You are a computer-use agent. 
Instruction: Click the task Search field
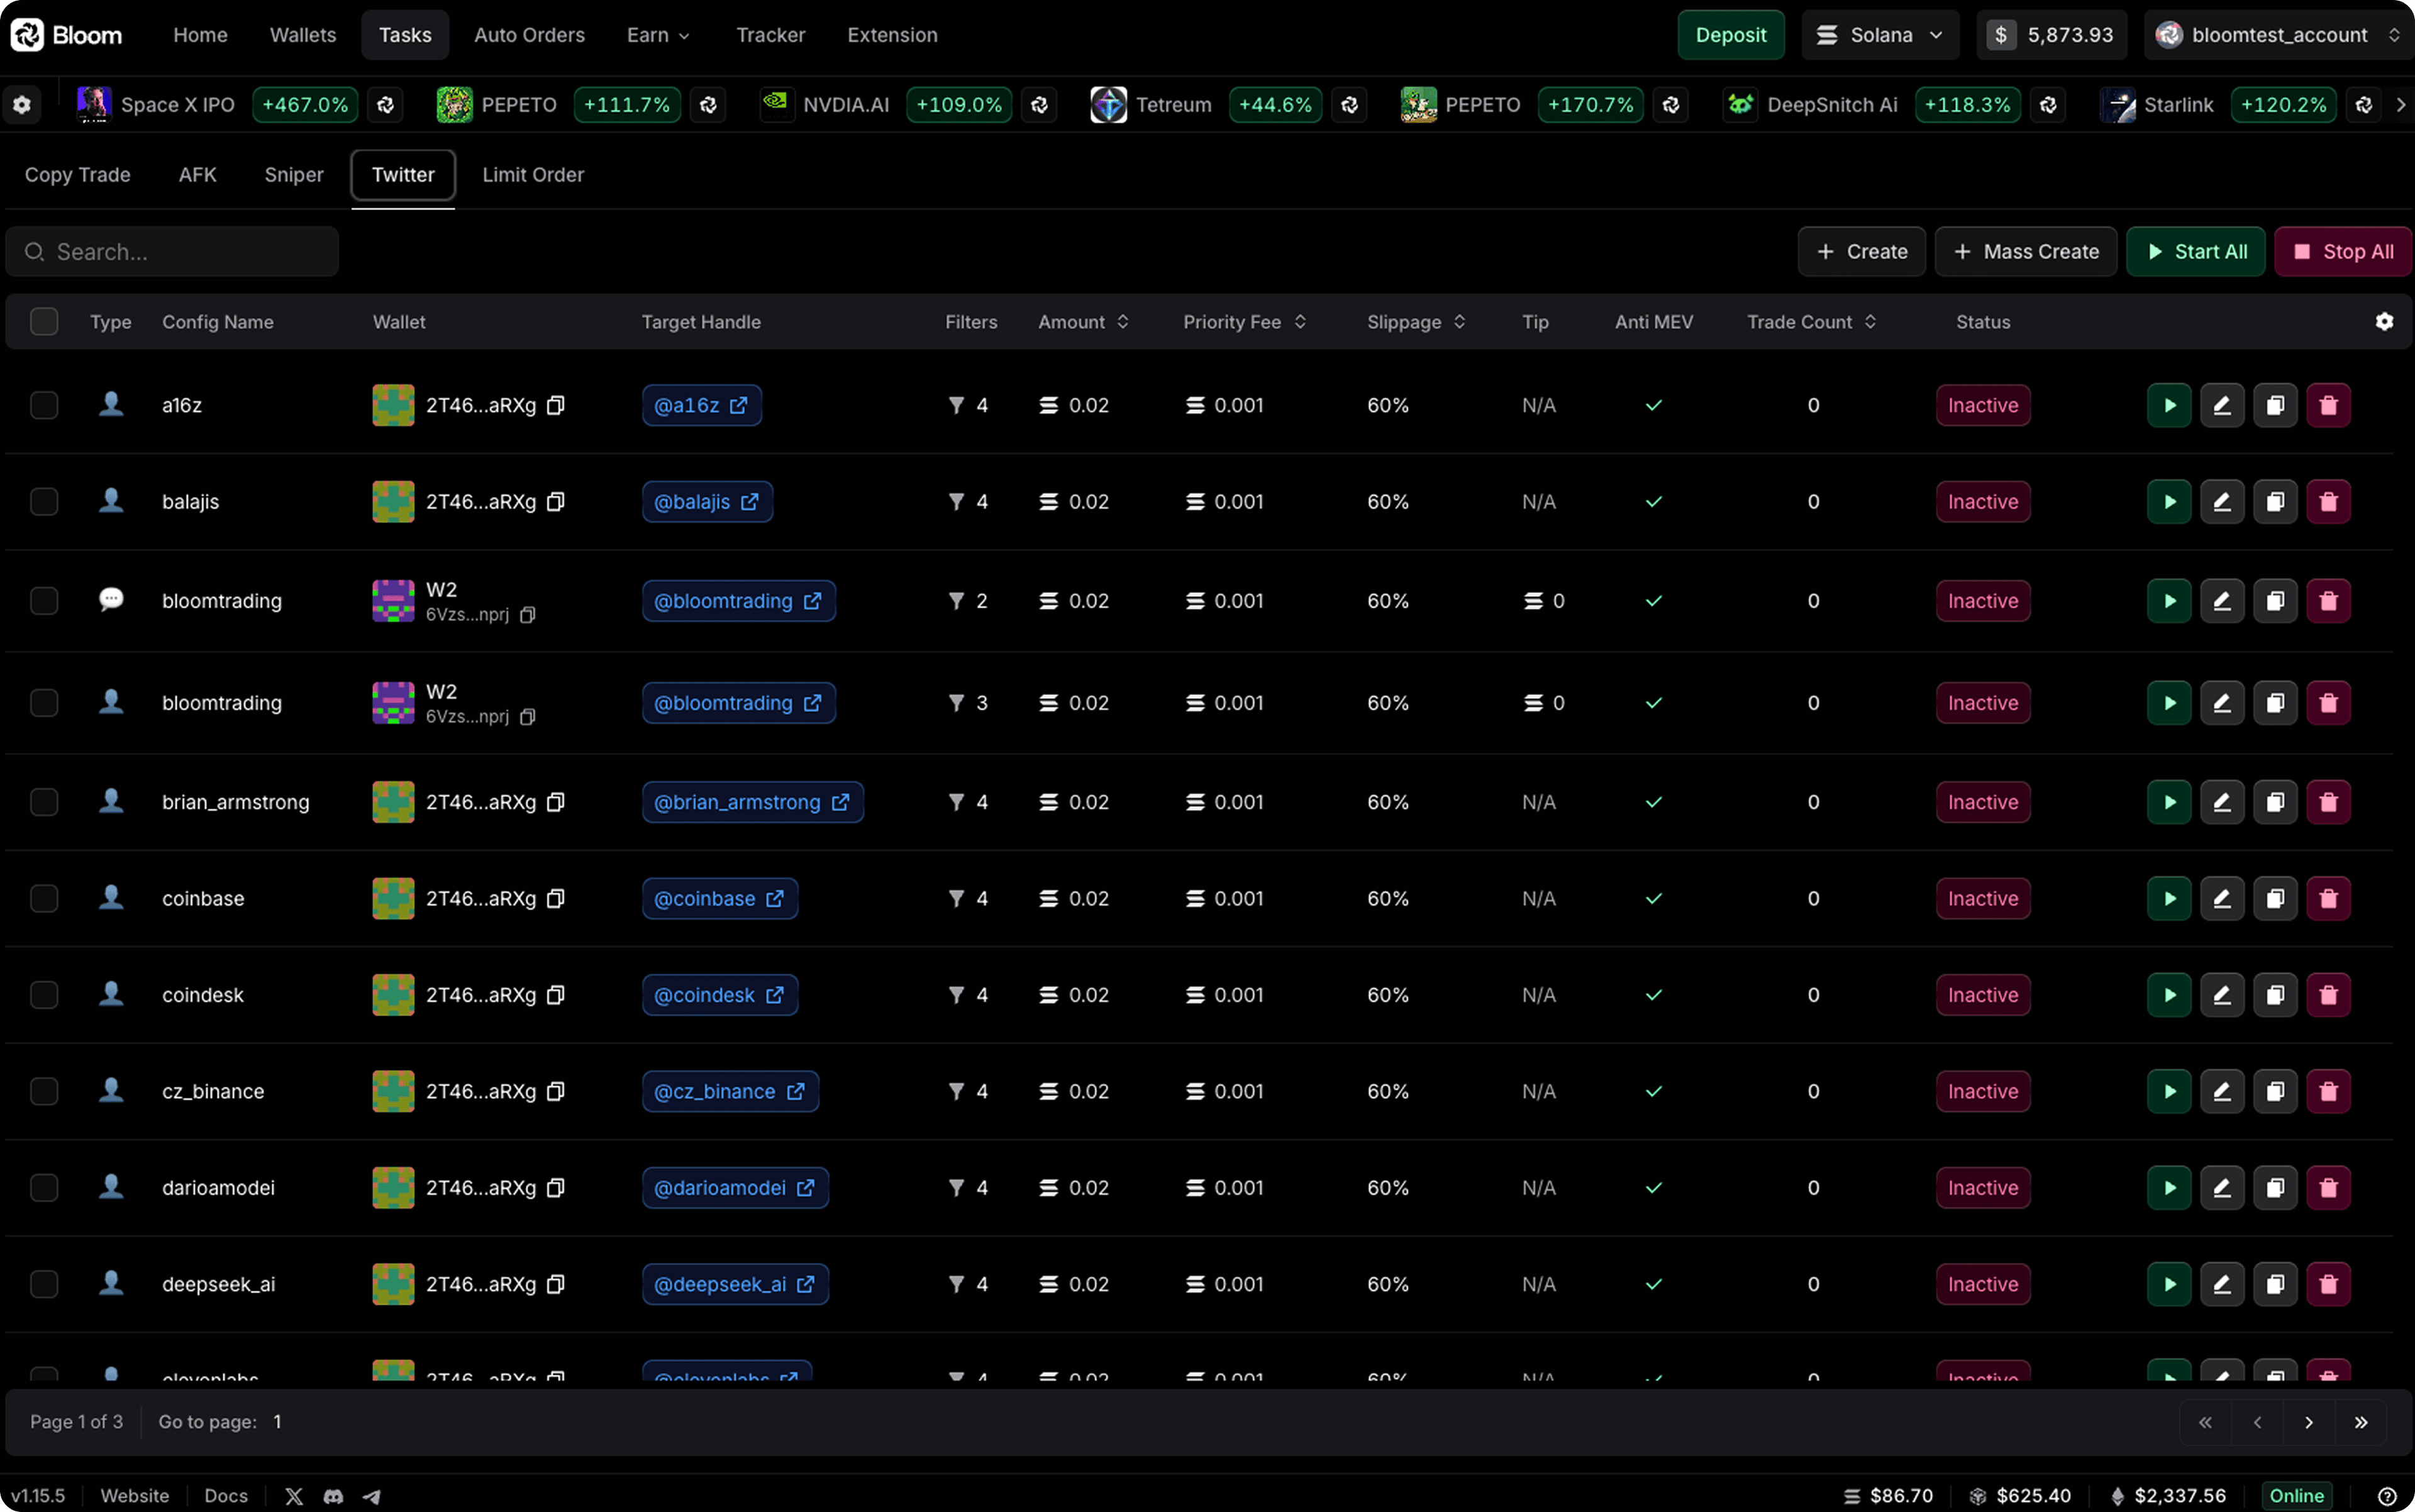tap(172, 252)
